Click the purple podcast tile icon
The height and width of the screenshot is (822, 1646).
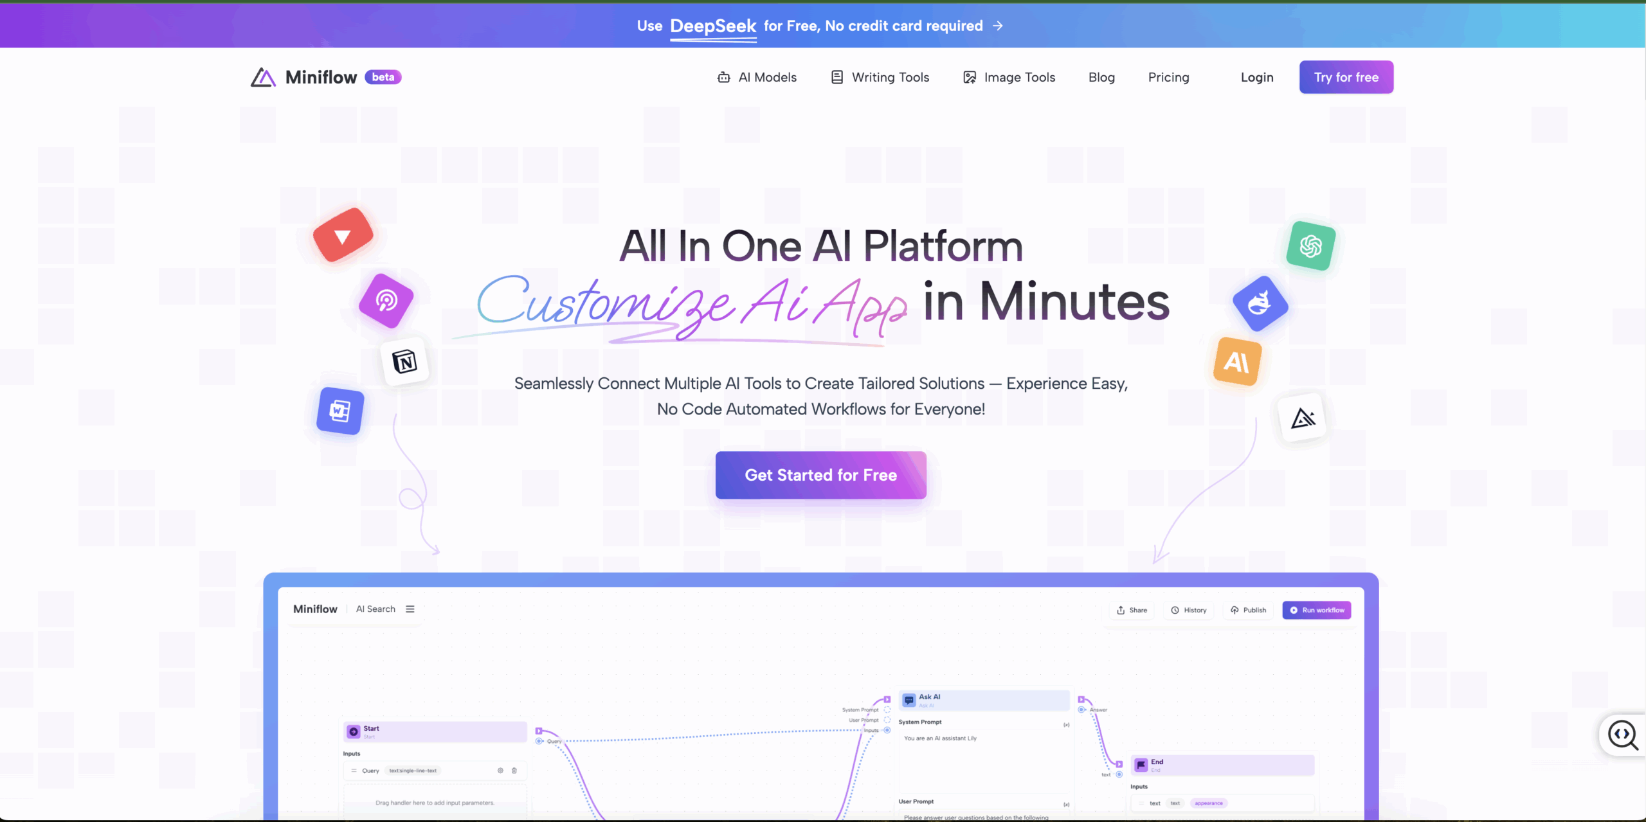(386, 300)
